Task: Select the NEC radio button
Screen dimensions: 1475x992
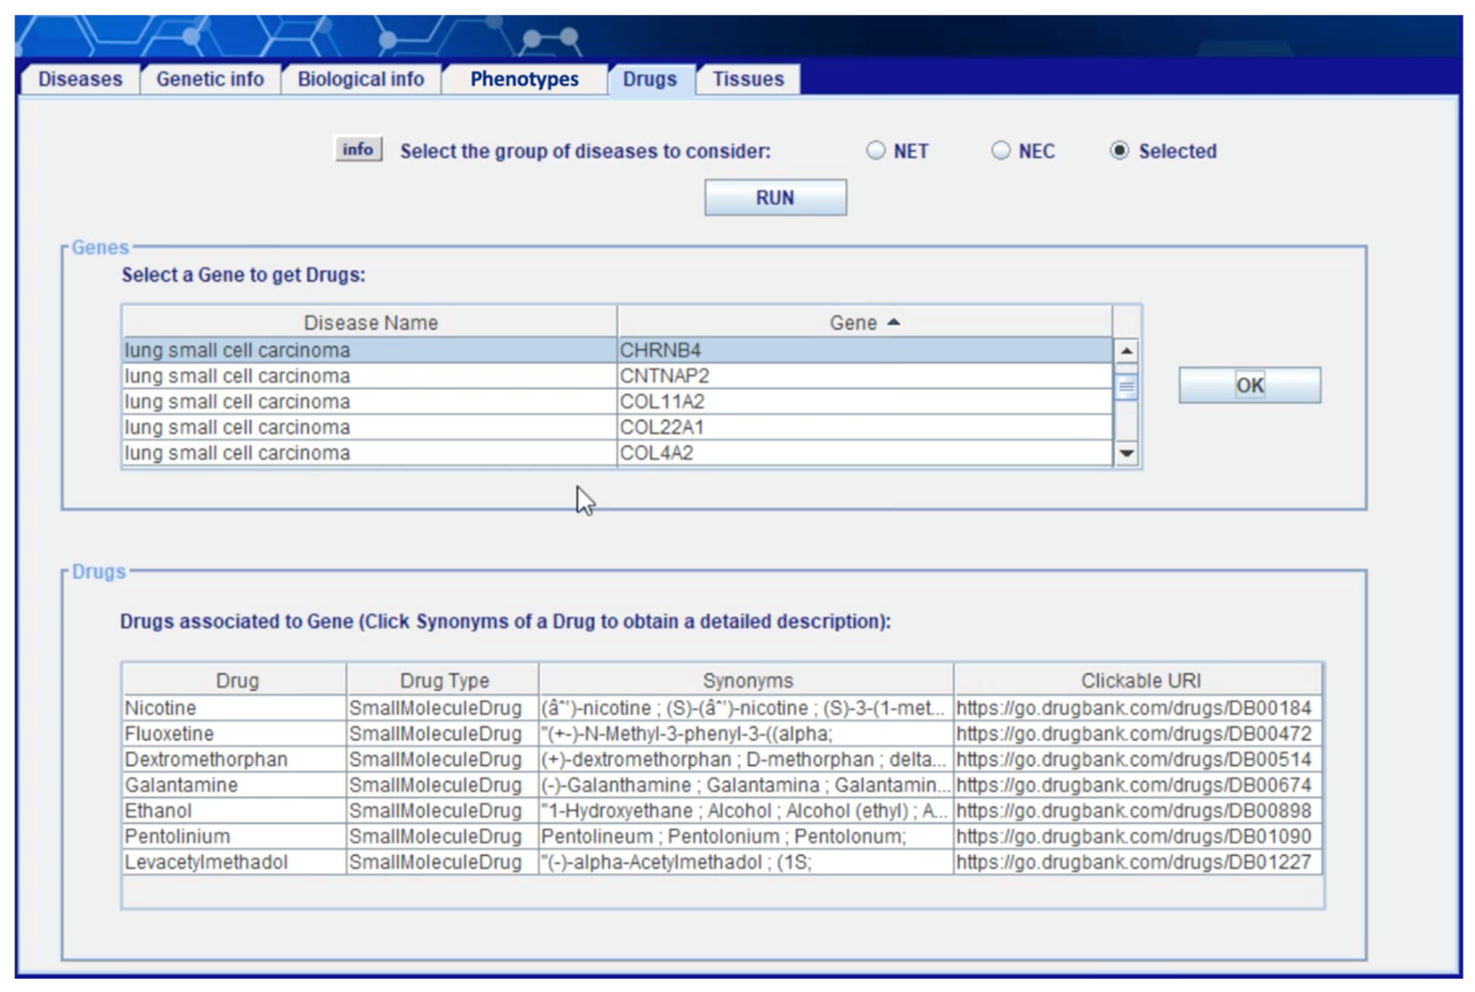Action: coord(1000,151)
